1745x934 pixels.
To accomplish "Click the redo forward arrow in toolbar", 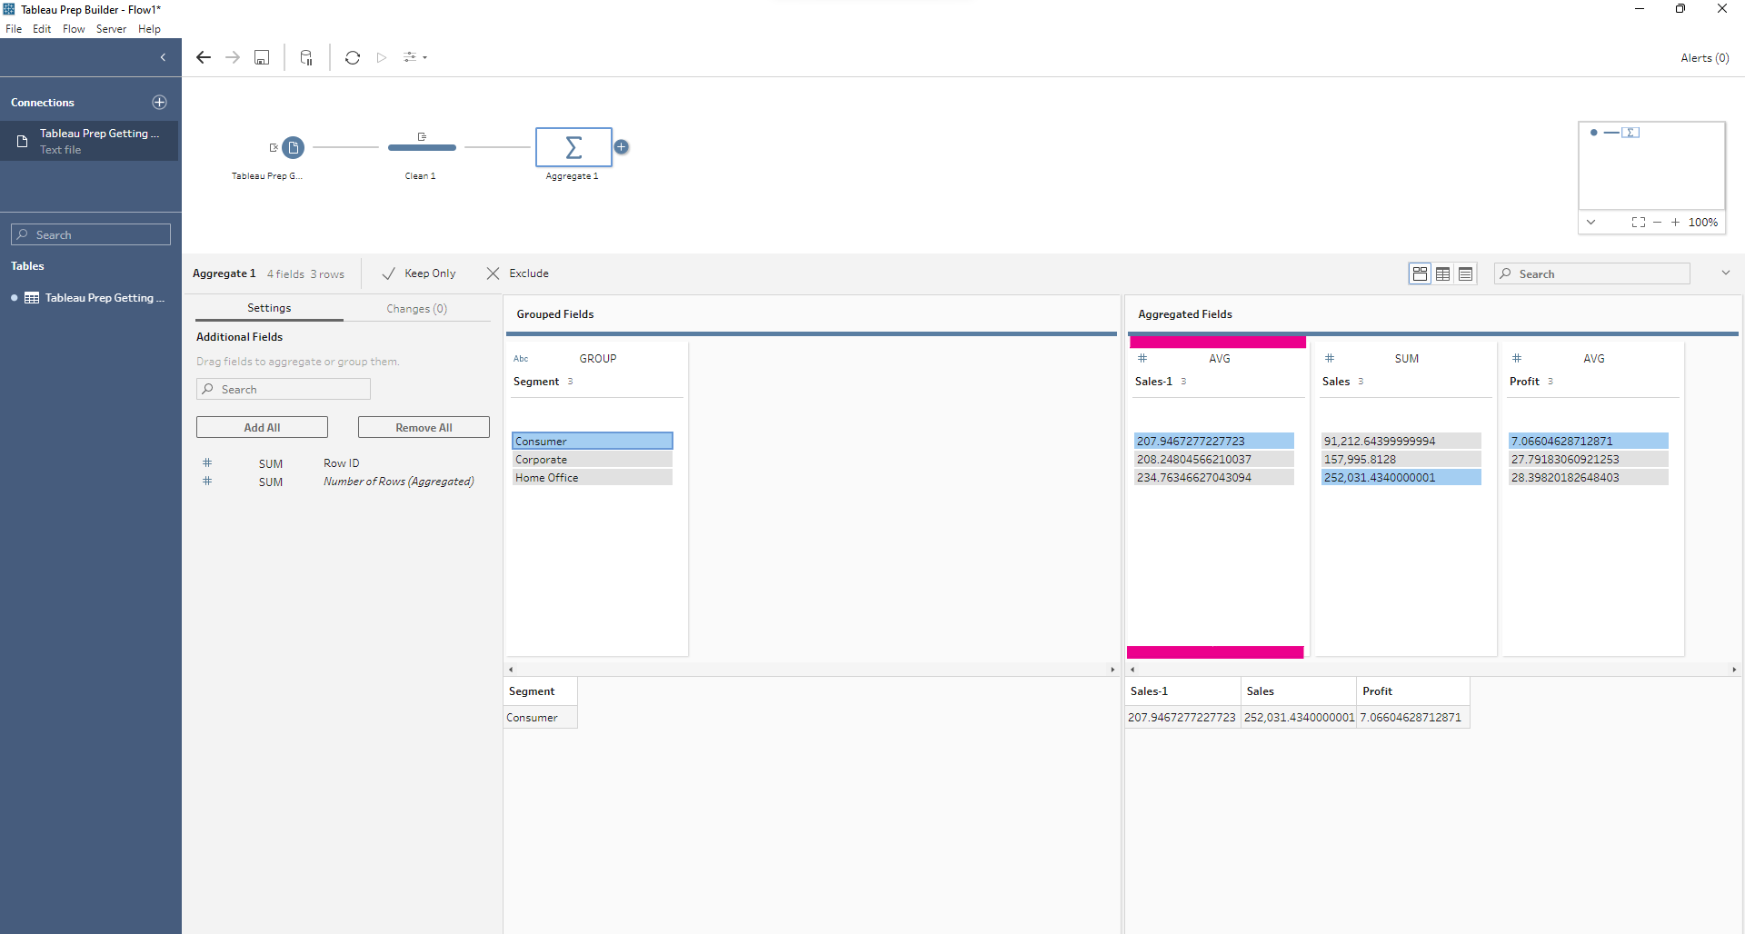I will tap(233, 57).
